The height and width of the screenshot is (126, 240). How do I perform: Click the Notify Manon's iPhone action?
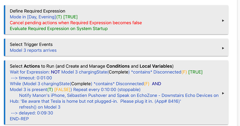(x=119, y=95)
